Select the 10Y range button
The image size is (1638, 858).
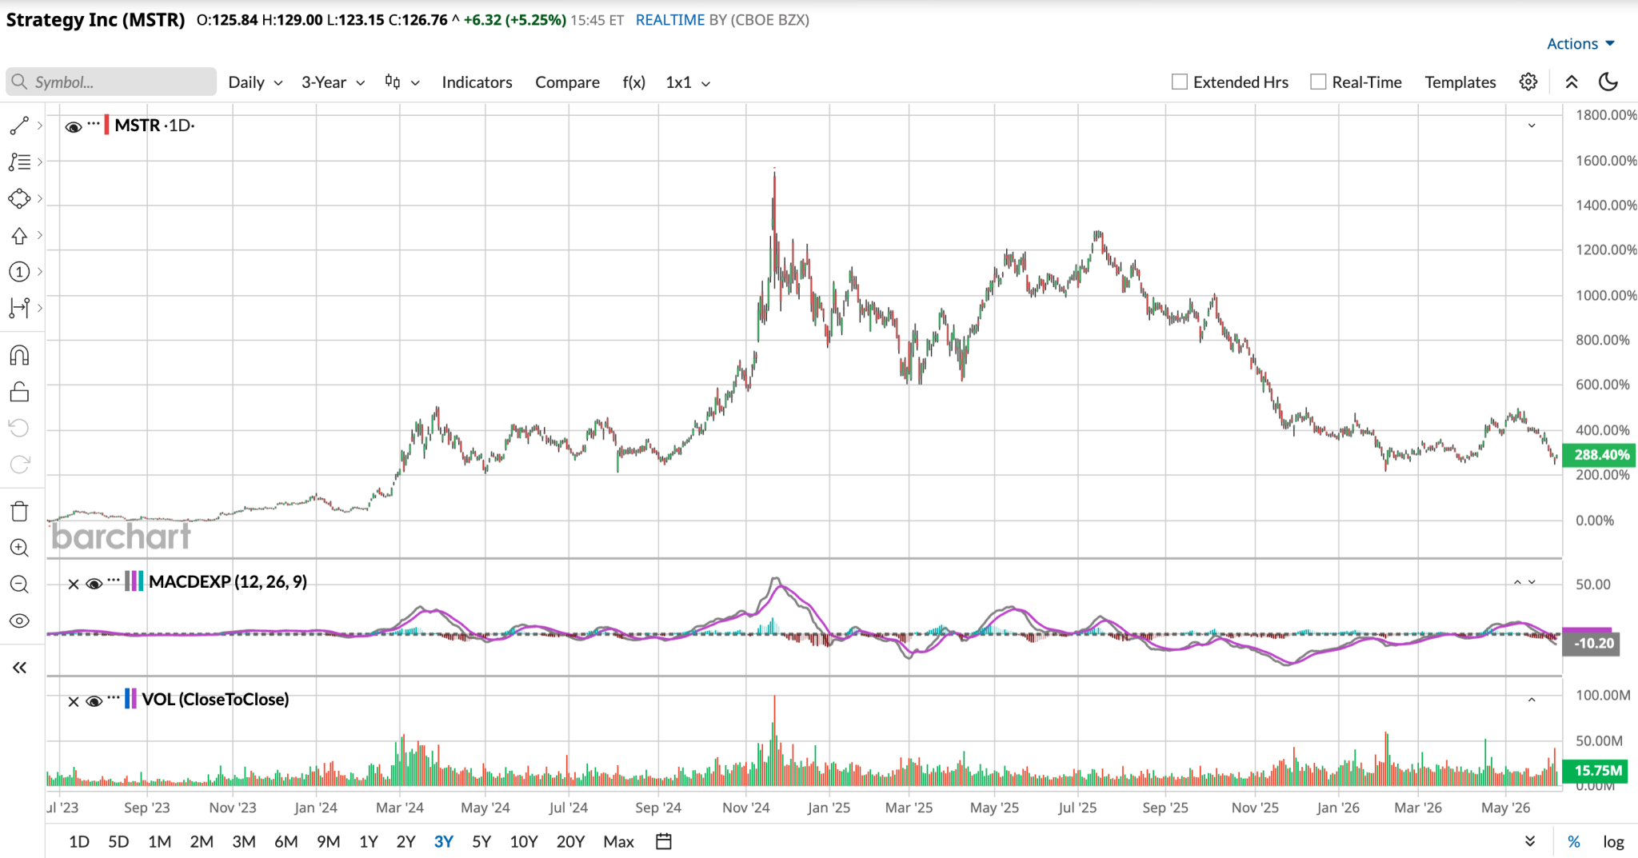(x=524, y=841)
